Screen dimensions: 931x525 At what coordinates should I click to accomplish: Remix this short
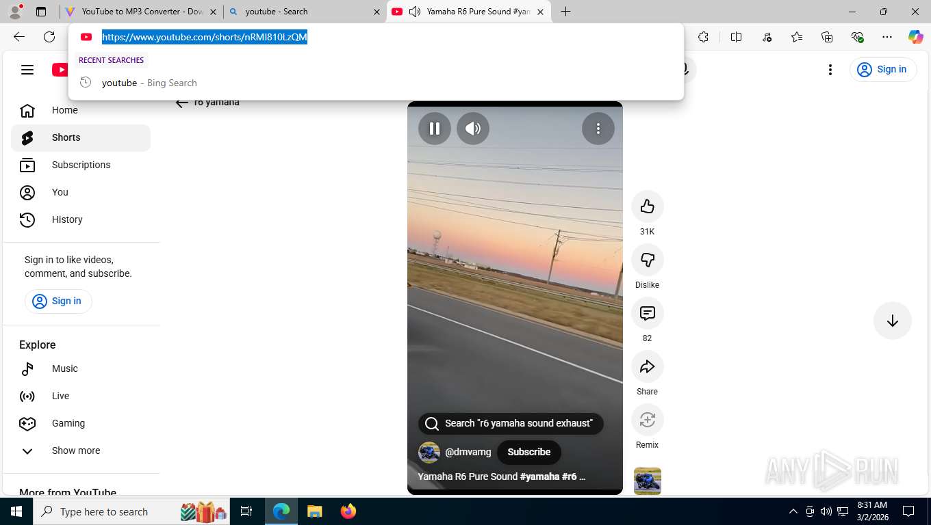[x=647, y=420]
